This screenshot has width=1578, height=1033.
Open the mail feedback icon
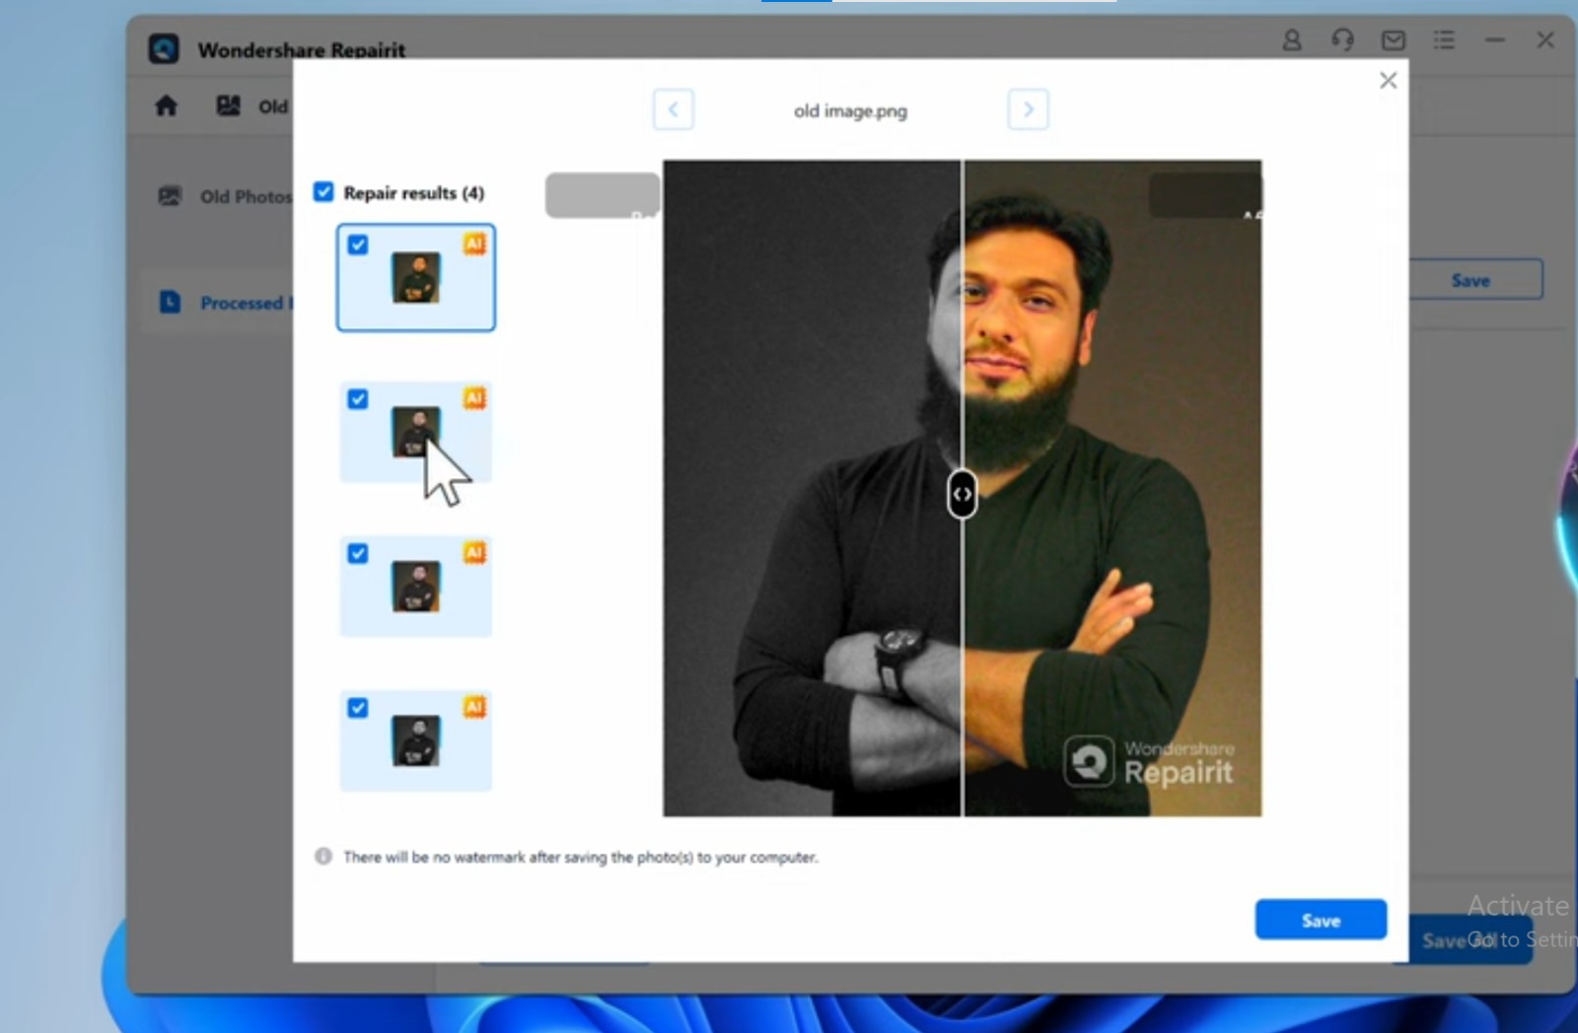[x=1394, y=40]
